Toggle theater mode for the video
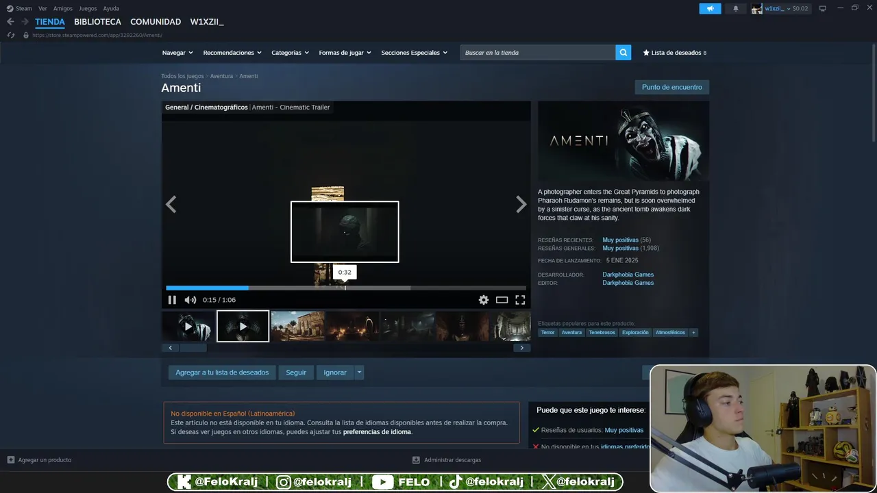Image resolution: width=877 pixels, height=493 pixels. click(x=502, y=300)
